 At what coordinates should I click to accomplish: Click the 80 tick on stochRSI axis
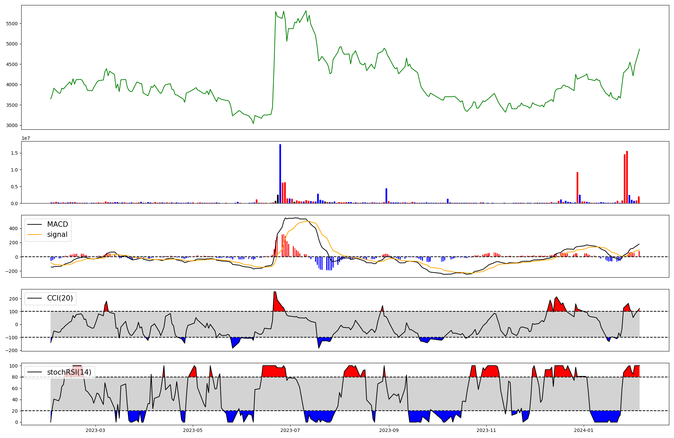pyautogui.click(x=16, y=377)
